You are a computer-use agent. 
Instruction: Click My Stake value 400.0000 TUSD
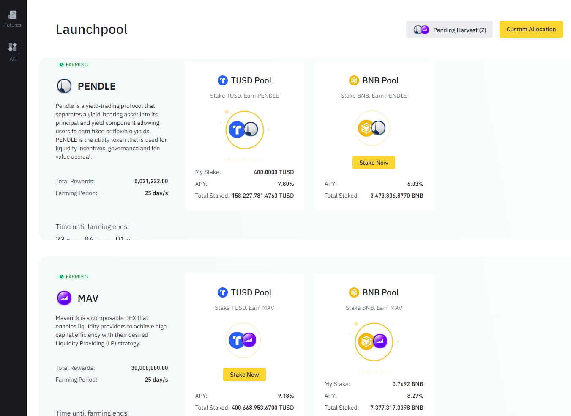[x=273, y=172]
